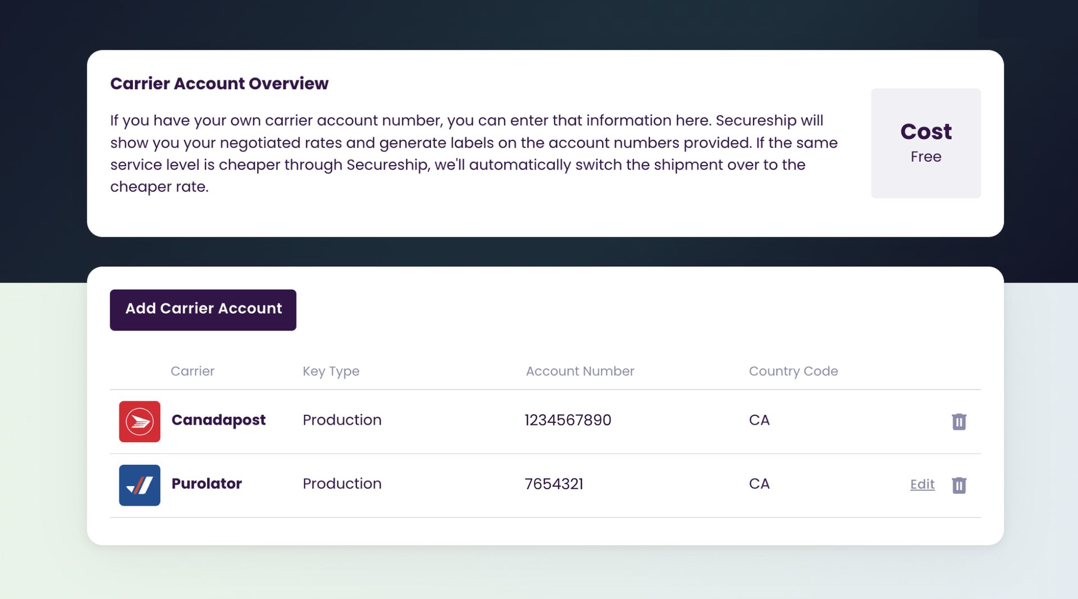Select Production key type for Canadapost
1078x599 pixels.
coord(342,420)
